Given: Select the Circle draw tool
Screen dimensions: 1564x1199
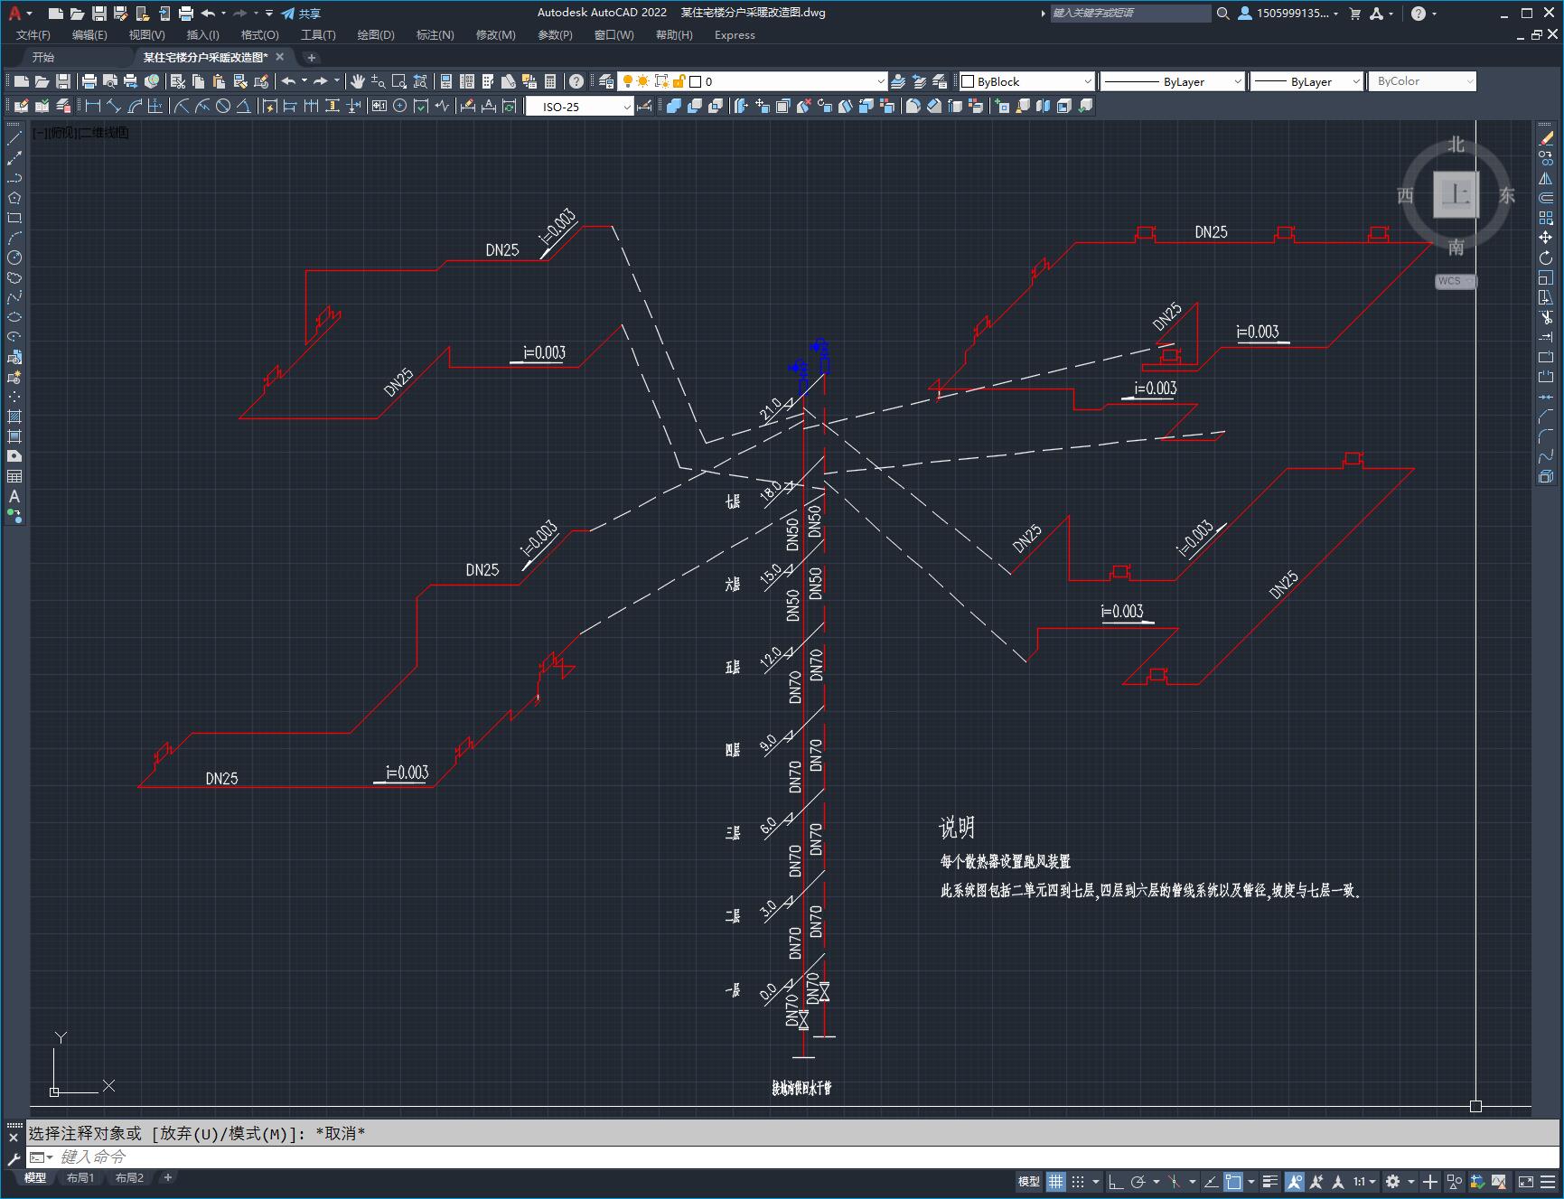Looking at the screenshot, I should [x=14, y=258].
